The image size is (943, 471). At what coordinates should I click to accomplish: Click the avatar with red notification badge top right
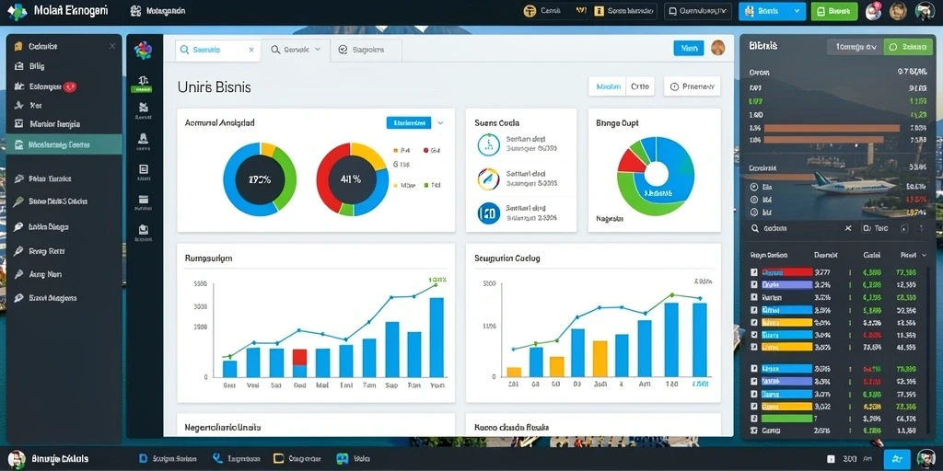873,11
